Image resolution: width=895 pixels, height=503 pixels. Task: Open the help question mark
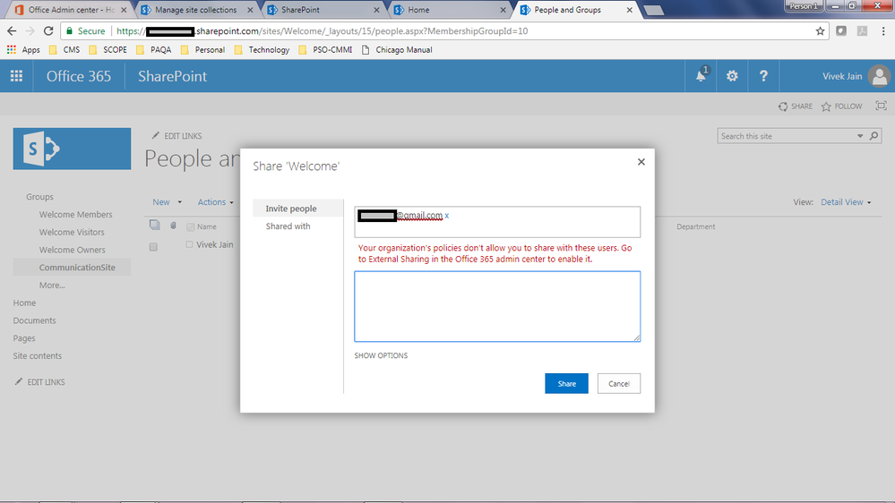[x=763, y=76]
